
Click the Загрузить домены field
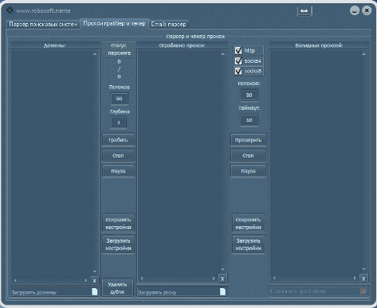click(55, 292)
